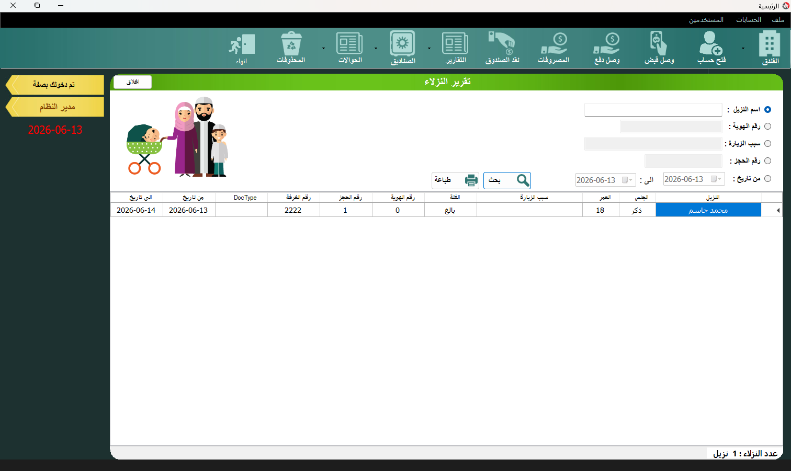Click the gender cell ذكر

(x=637, y=210)
